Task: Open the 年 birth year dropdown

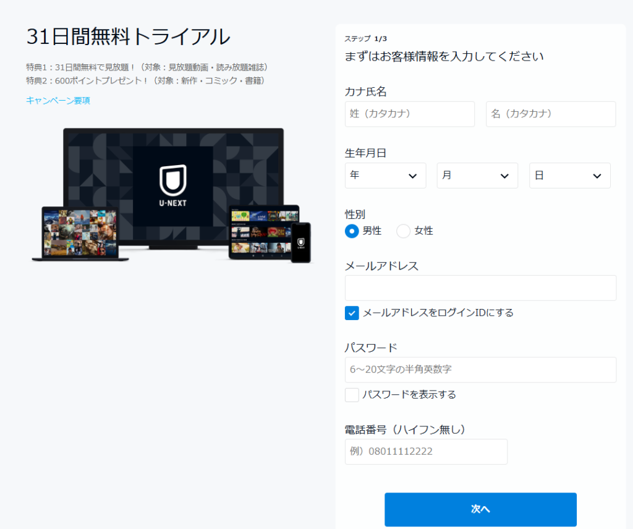Action: coord(385,176)
